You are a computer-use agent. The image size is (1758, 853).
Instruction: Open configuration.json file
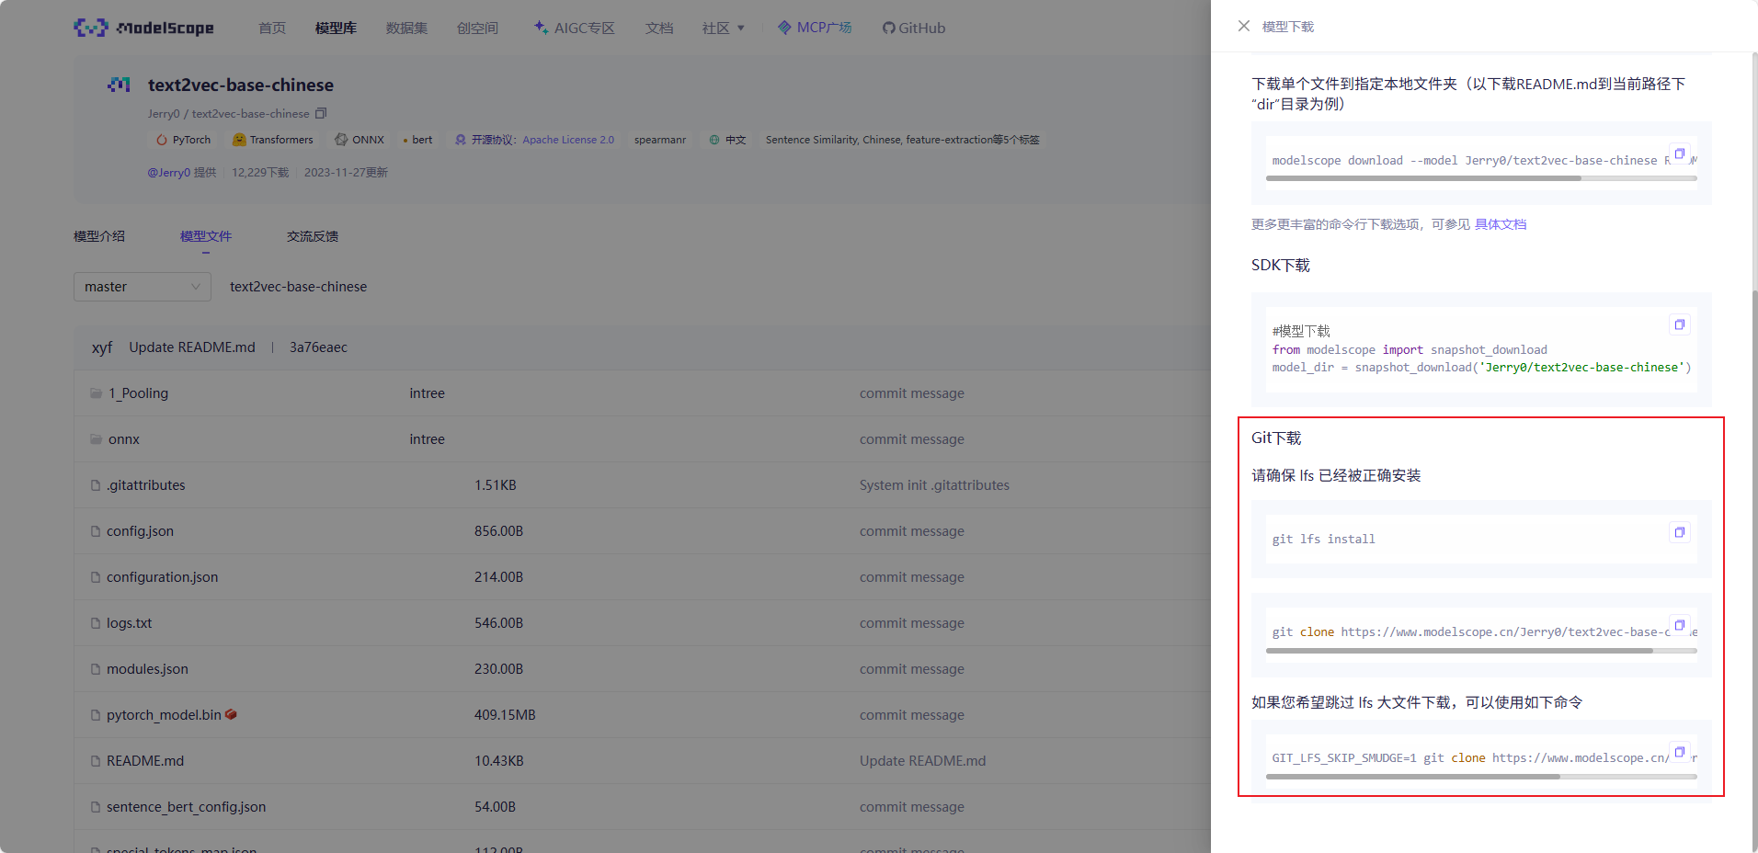[x=163, y=577]
